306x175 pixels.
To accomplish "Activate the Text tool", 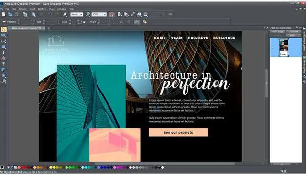I will [x=3, y=52].
